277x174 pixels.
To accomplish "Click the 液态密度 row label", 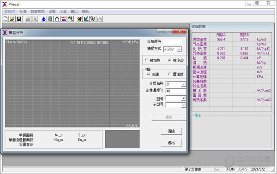I will click(x=199, y=40).
